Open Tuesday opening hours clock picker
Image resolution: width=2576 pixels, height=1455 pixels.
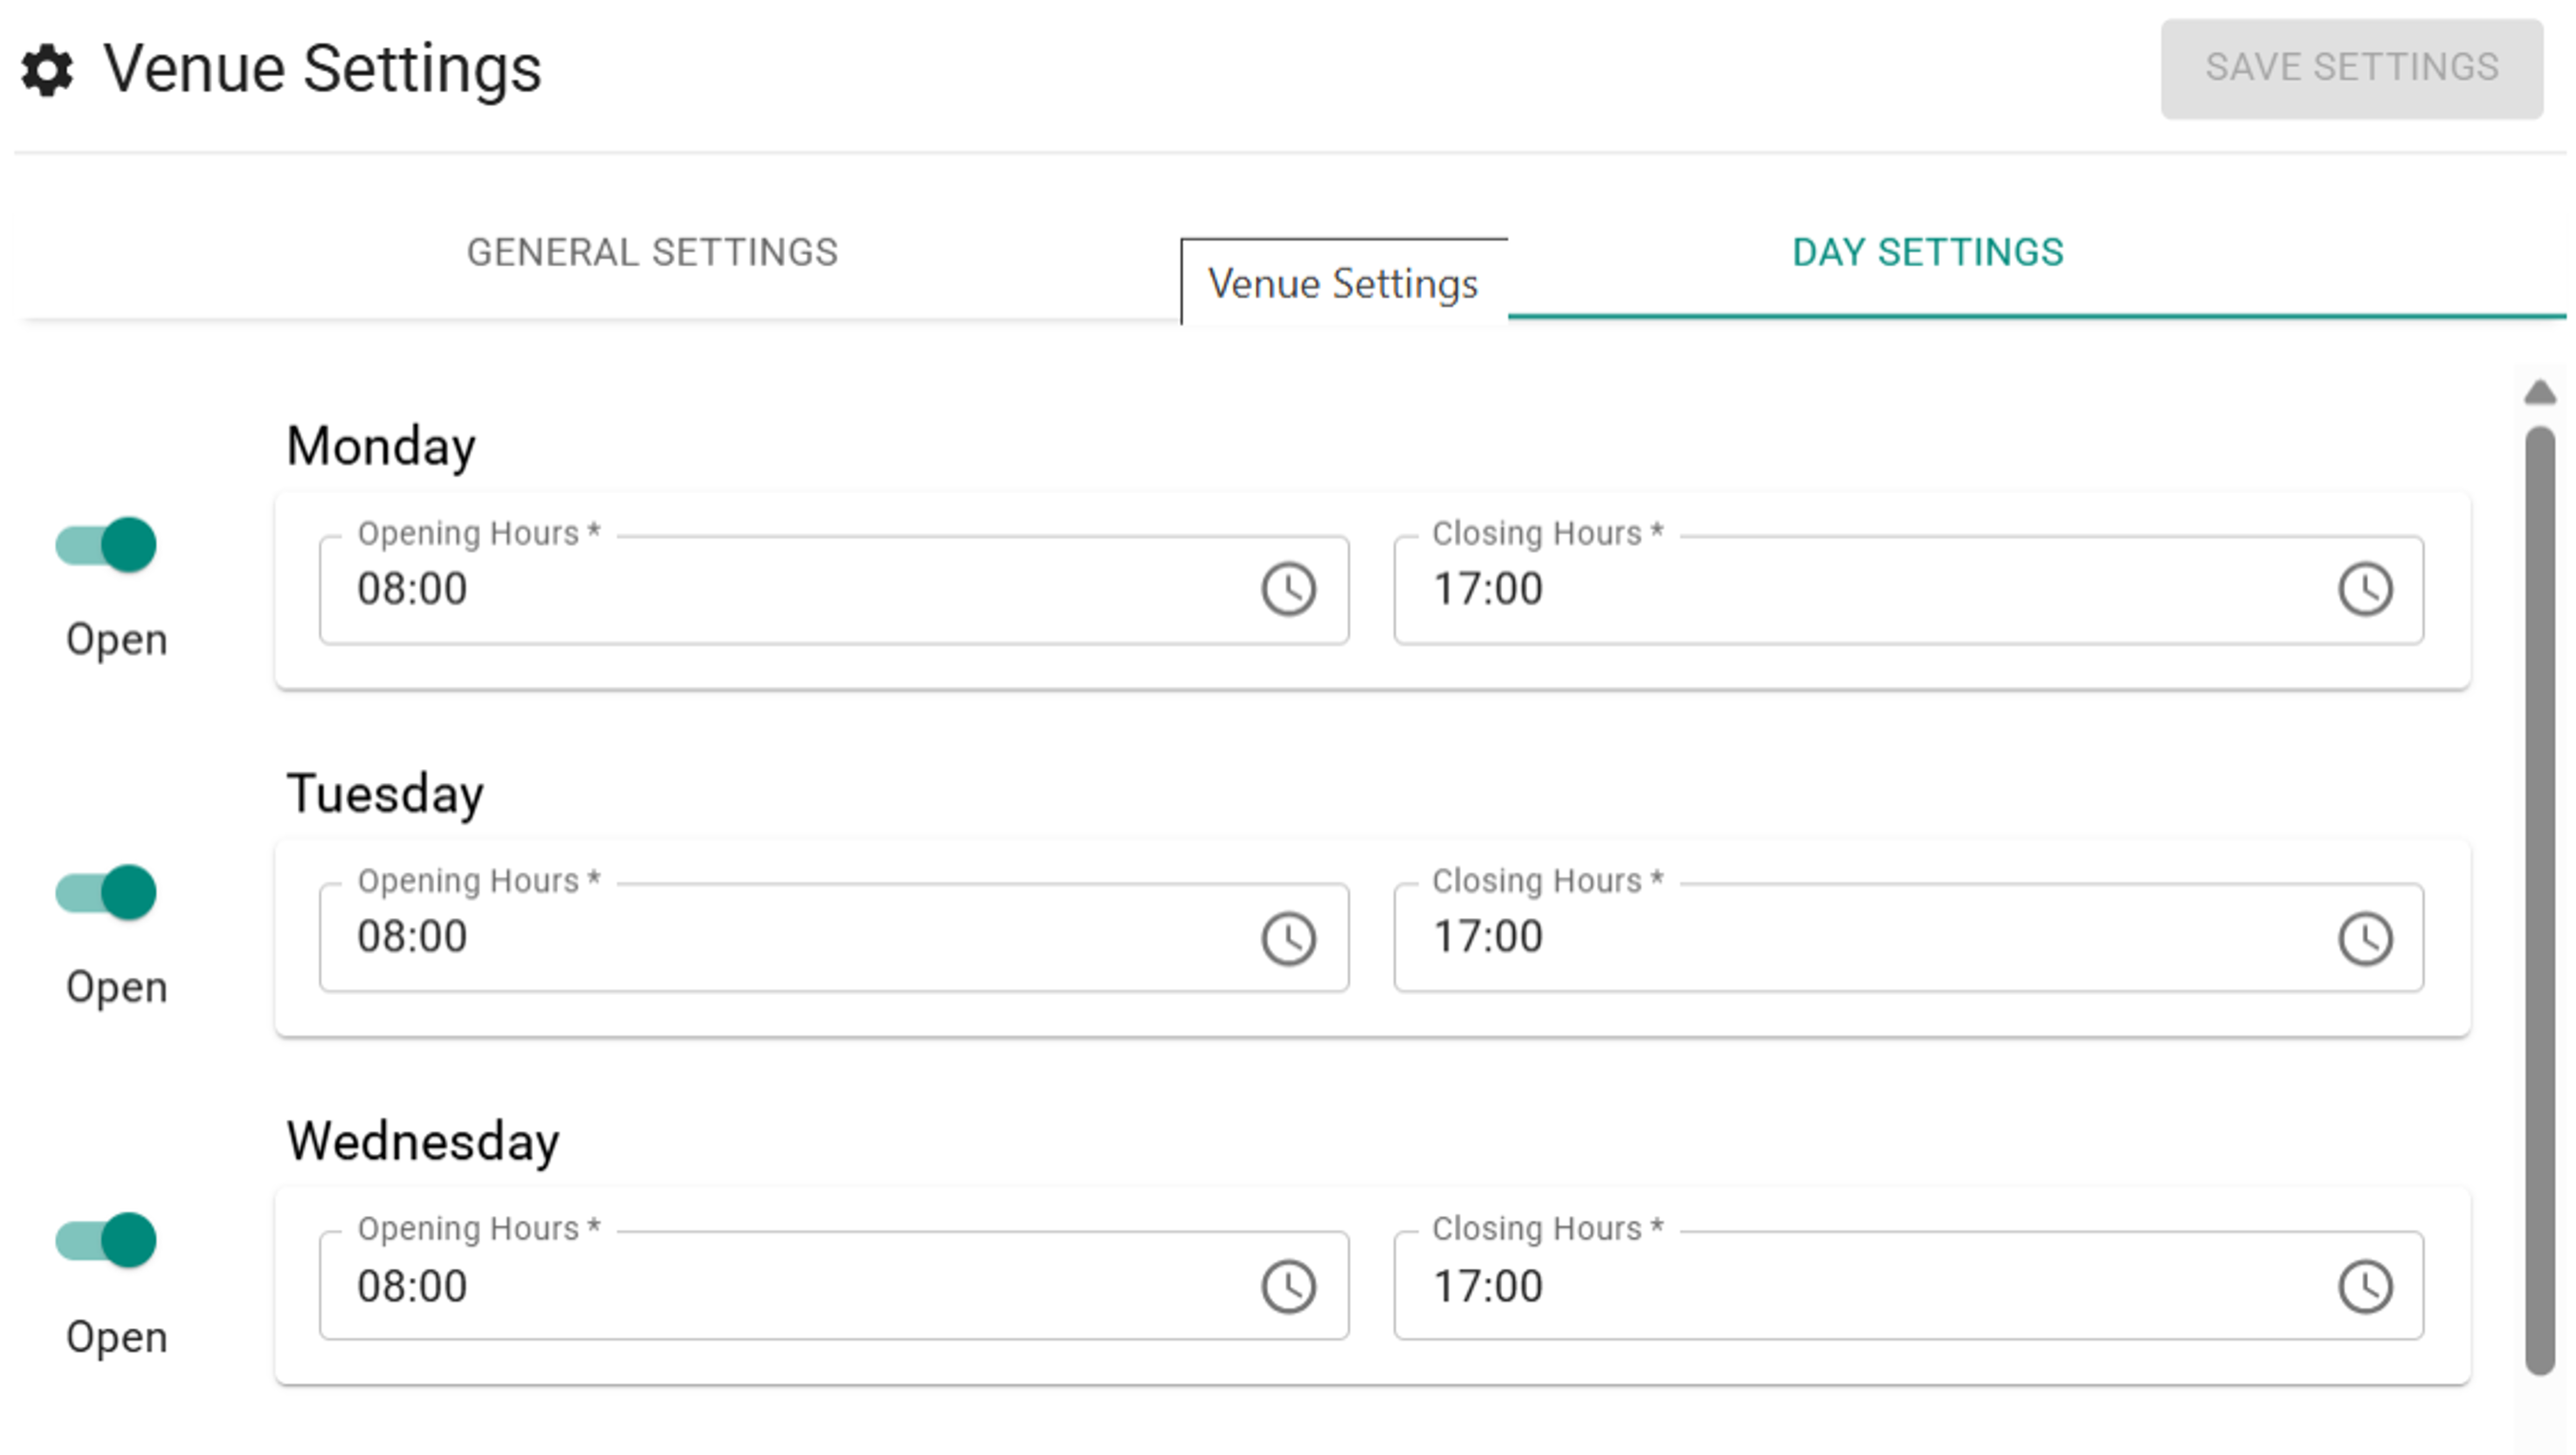coord(1288,938)
